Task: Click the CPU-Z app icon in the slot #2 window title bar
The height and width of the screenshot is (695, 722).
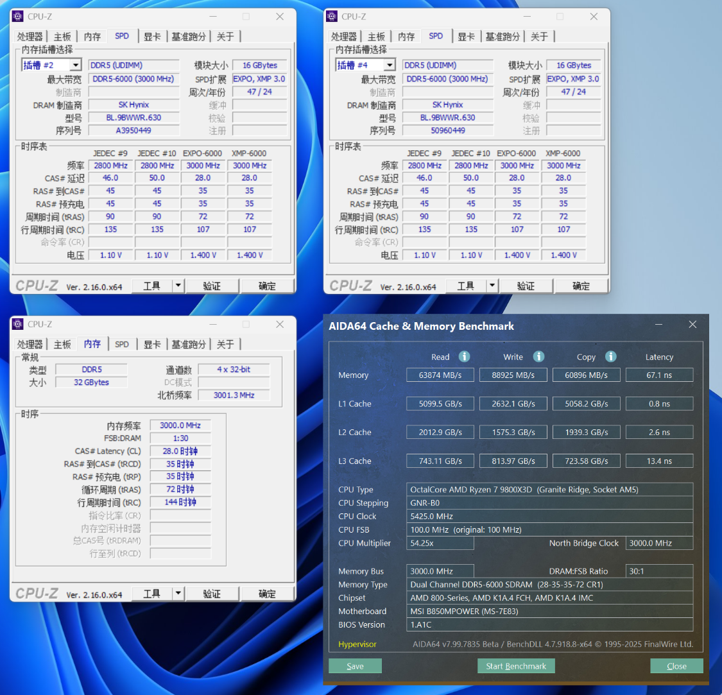Action: [x=18, y=17]
